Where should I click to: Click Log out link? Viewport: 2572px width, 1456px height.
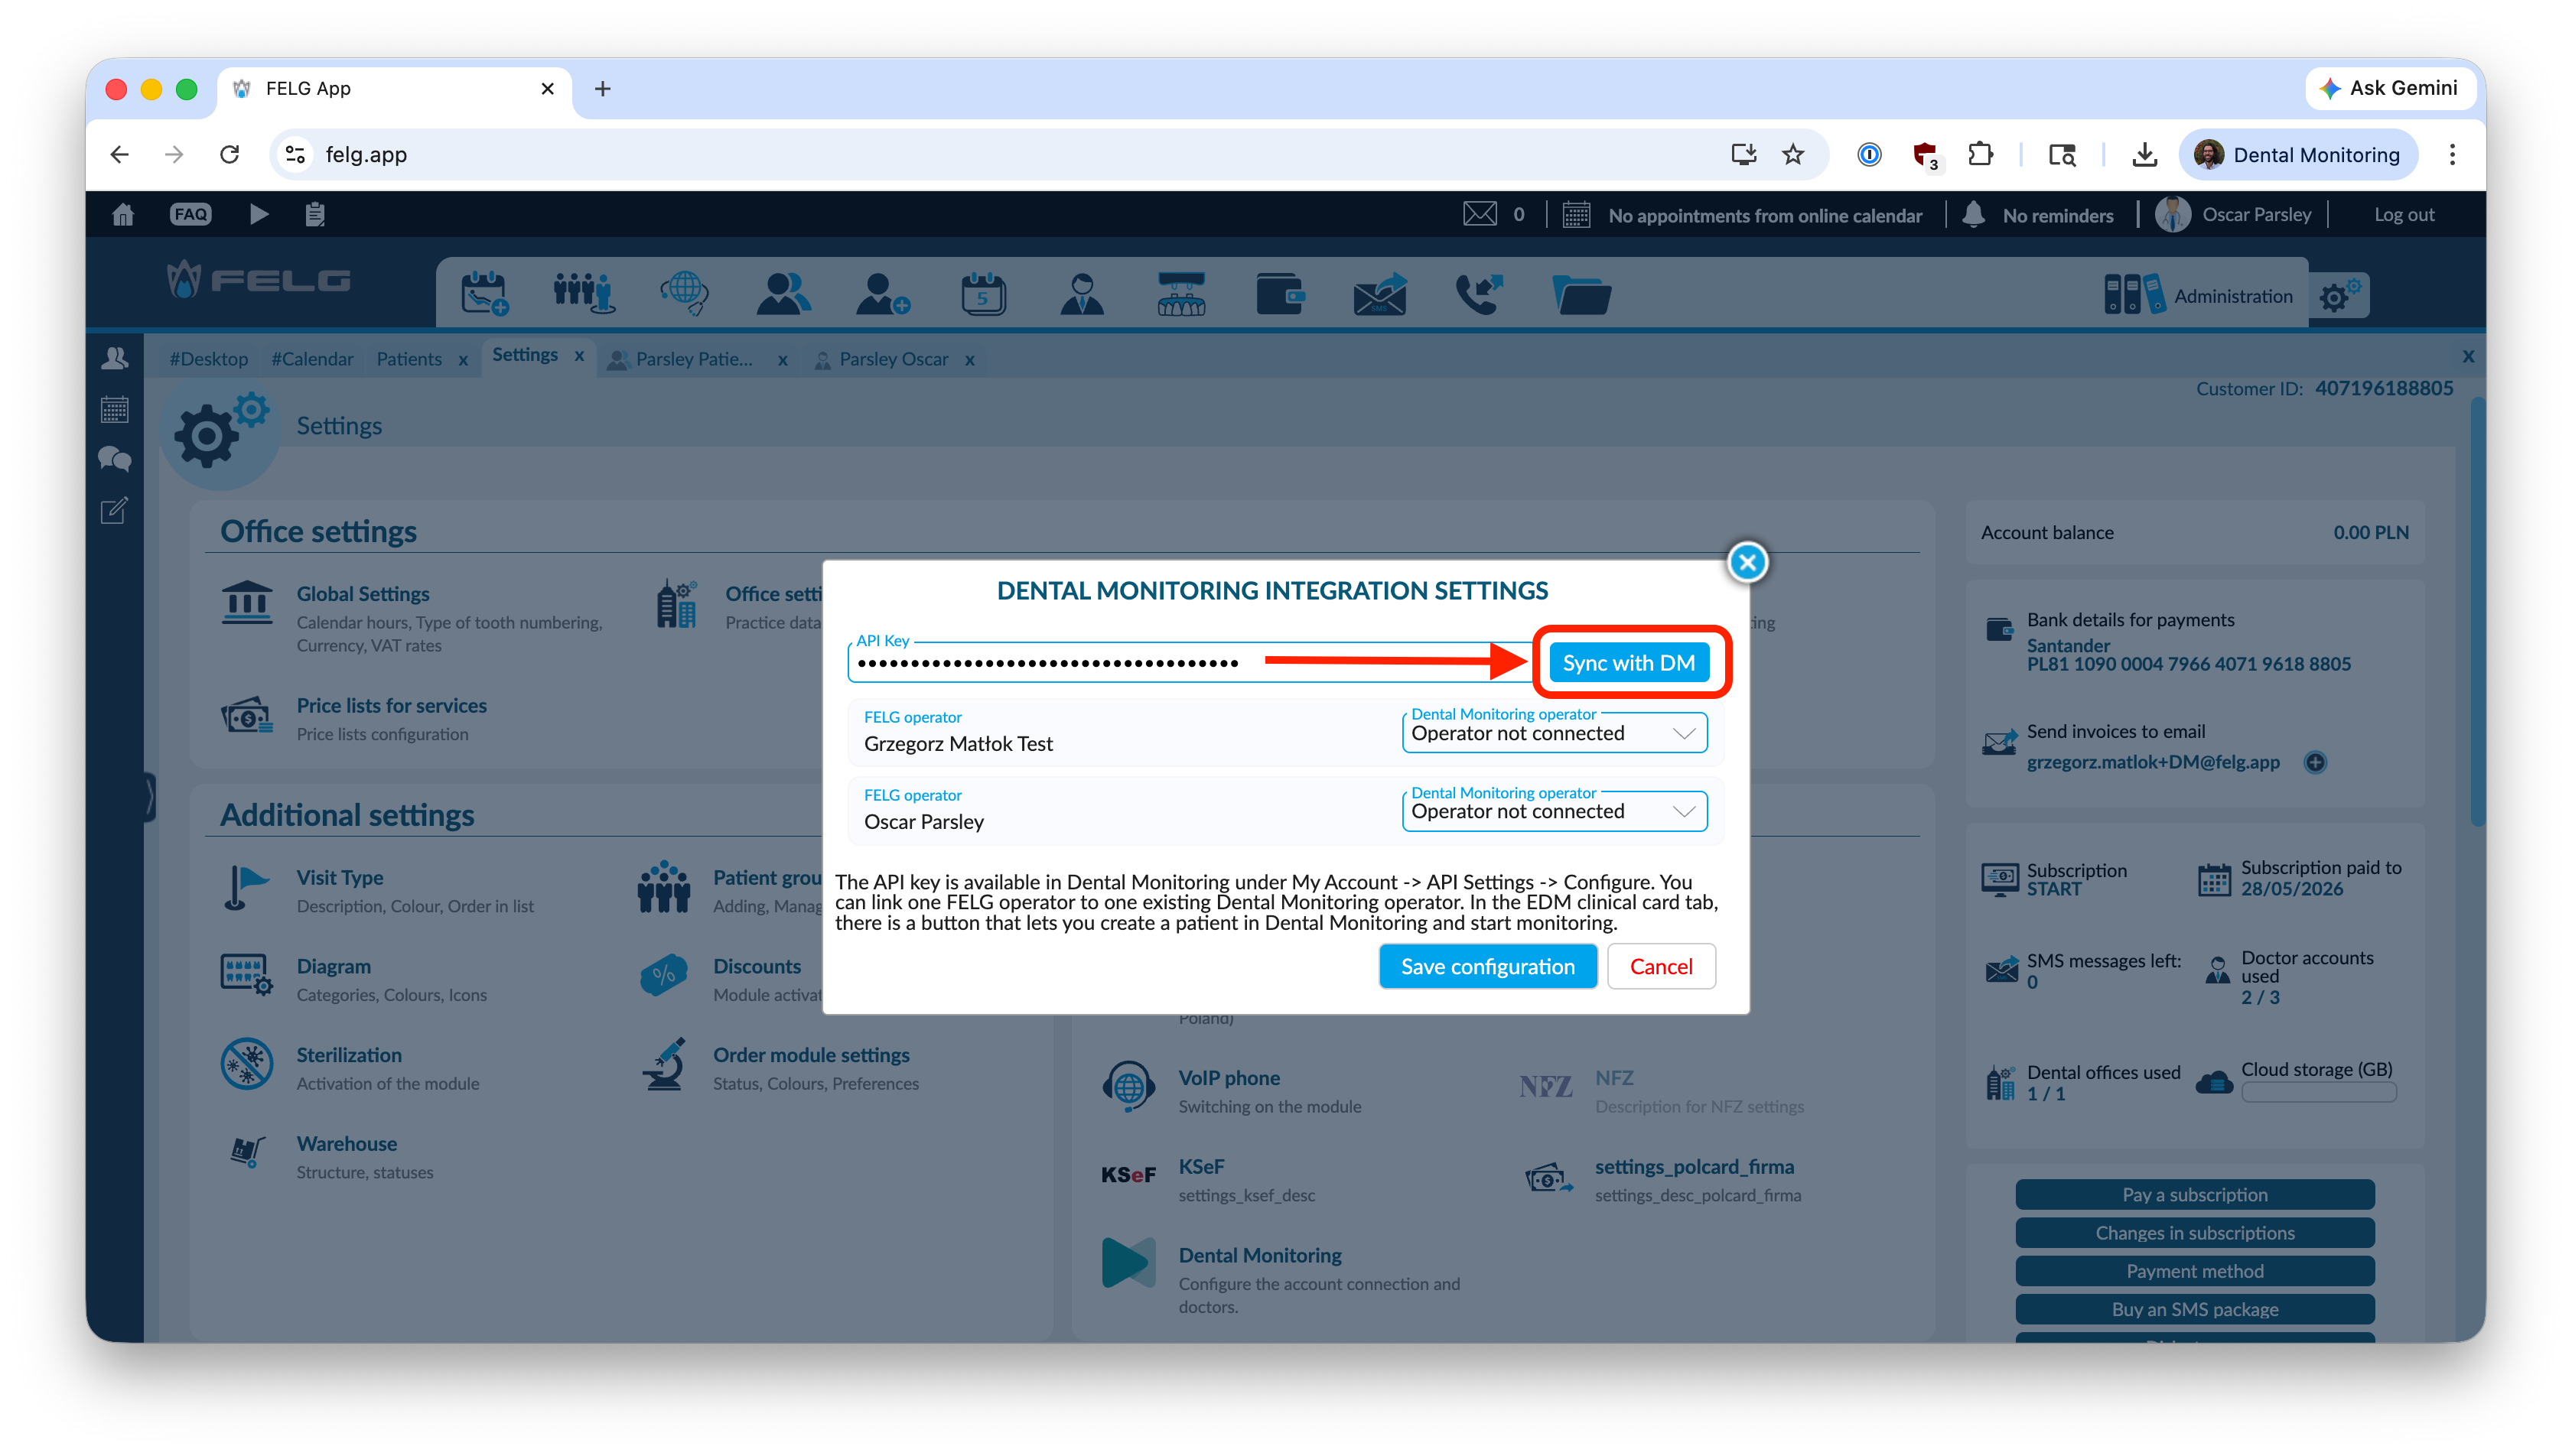click(x=2404, y=215)
